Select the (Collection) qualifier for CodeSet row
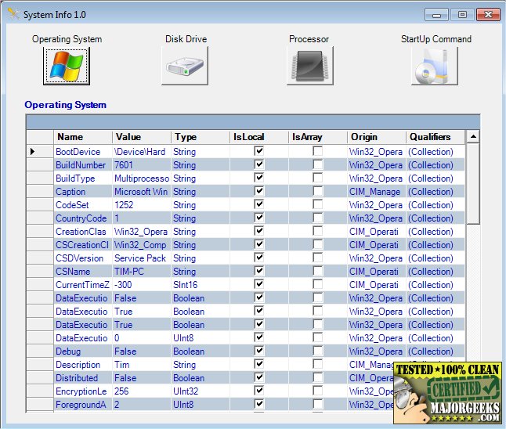This screenshot has height=429, width=506. [x=431, y=205]
